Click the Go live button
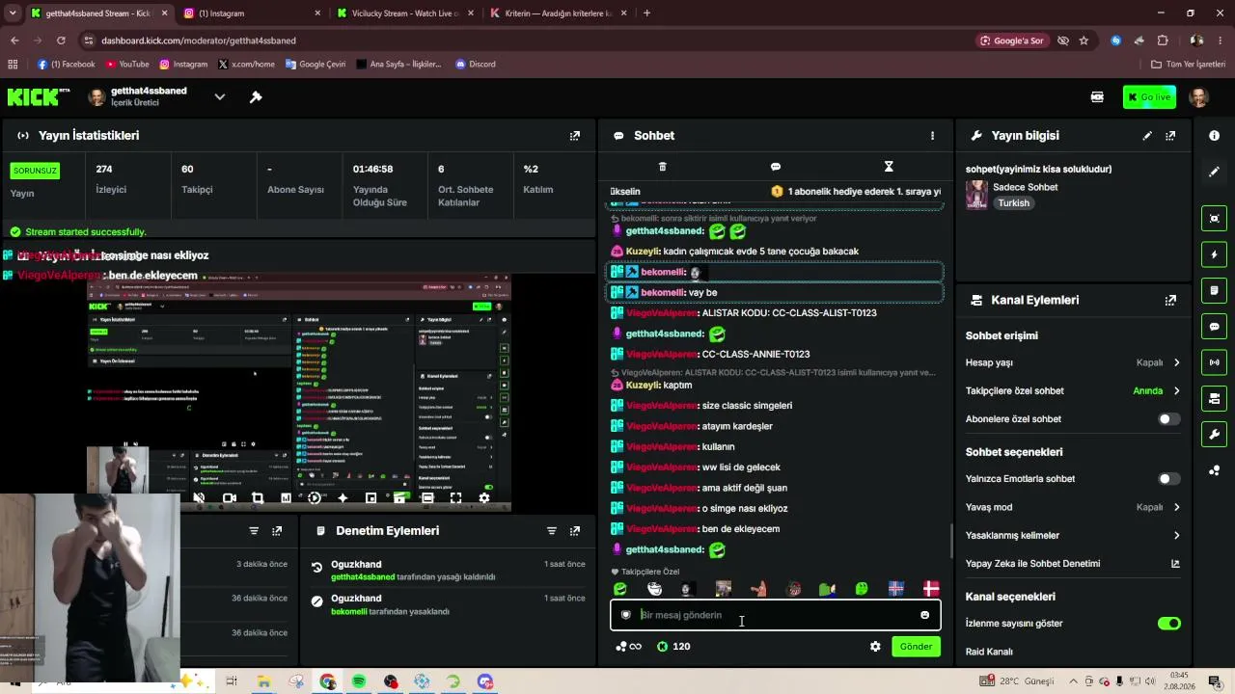 1149,96
